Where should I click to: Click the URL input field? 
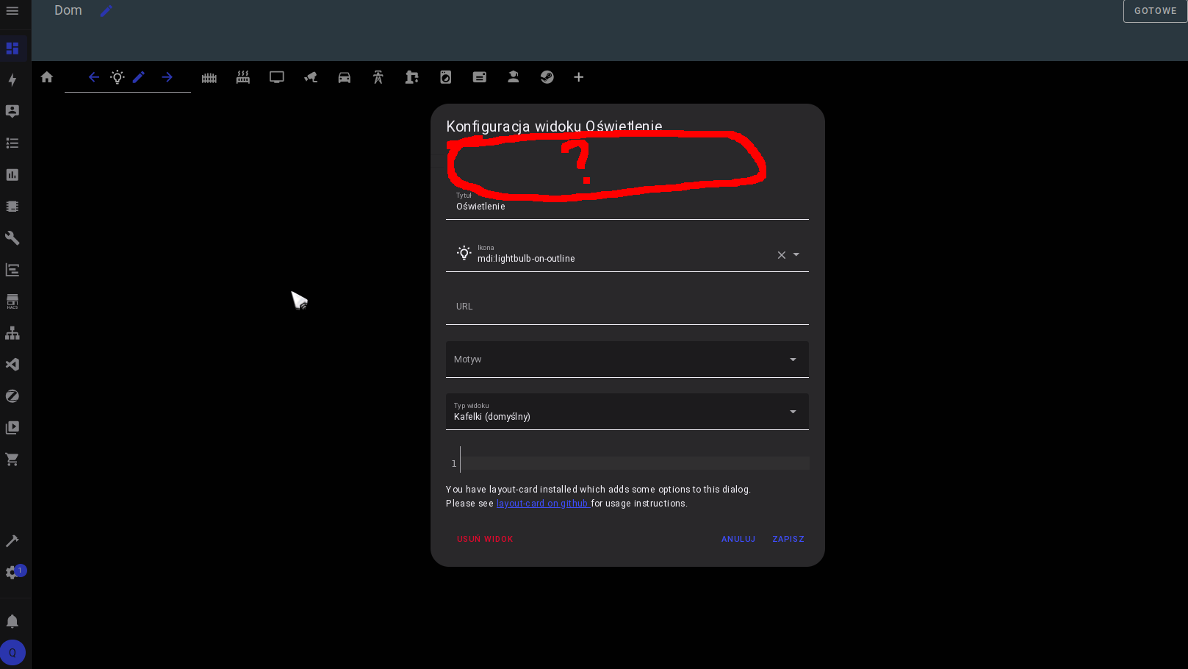[x=627, y=306]
